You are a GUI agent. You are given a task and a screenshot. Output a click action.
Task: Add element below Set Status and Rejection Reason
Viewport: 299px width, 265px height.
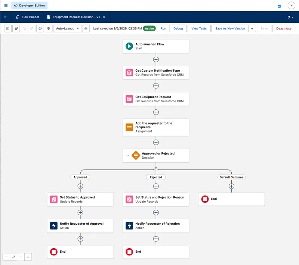(x=156, y=212)
